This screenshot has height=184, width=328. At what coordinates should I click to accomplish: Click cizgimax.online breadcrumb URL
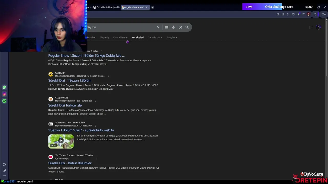[x=80, y=76]
